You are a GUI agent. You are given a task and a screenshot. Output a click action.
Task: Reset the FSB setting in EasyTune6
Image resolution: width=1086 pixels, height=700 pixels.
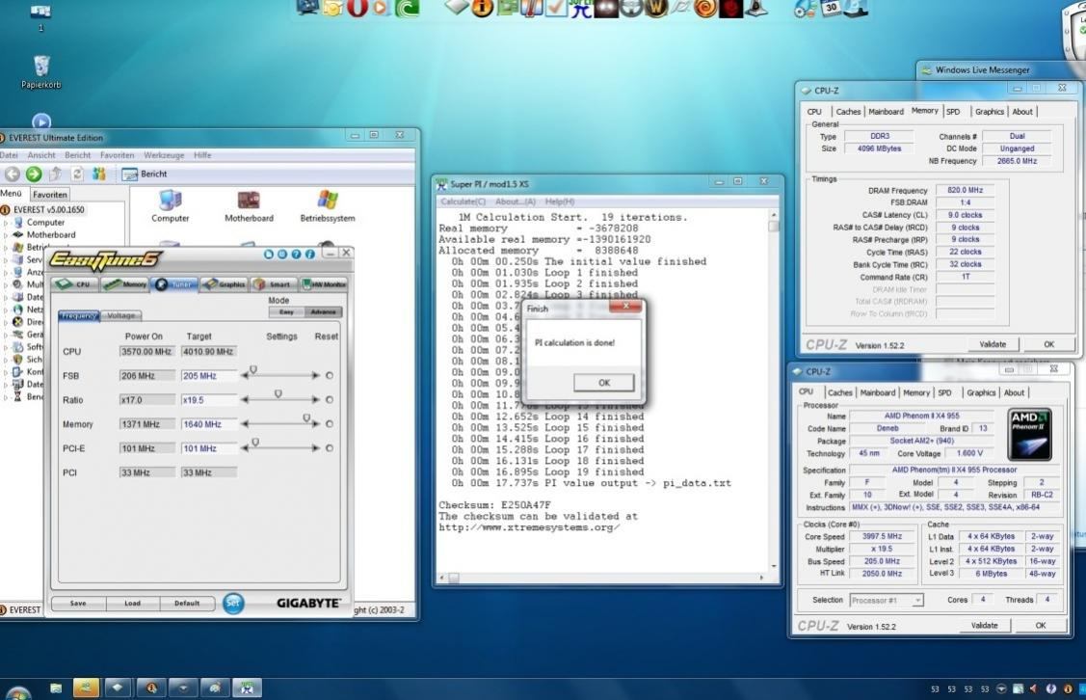tap(330, 375)
